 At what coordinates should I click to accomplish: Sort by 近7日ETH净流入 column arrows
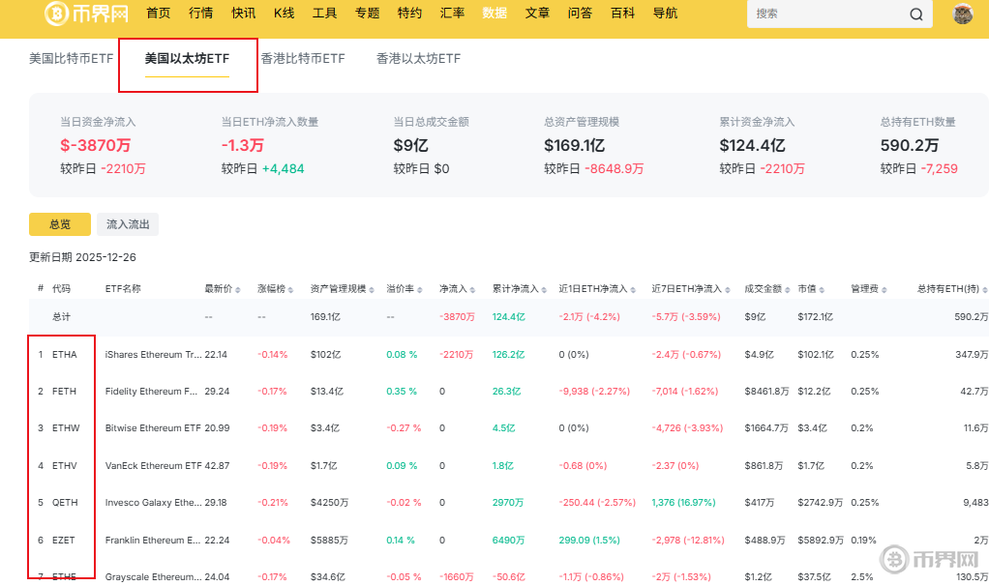click(x=728, y=289)
